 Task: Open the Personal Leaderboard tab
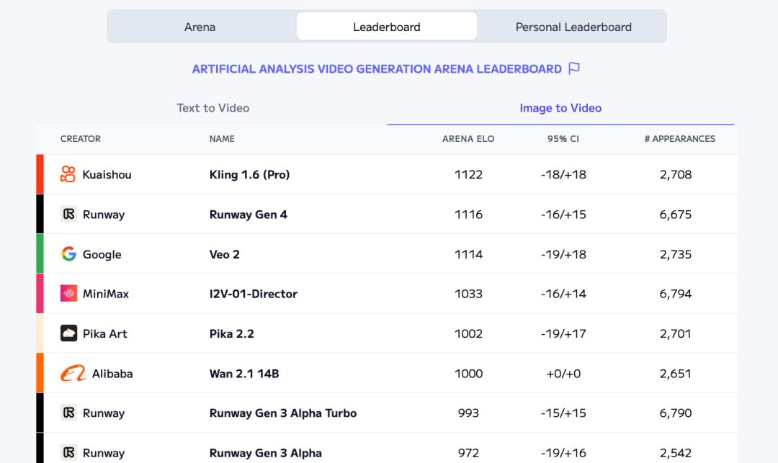[573, 27]
